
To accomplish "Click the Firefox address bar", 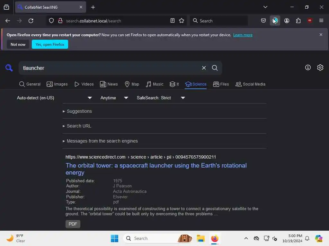I will [116, 21].
